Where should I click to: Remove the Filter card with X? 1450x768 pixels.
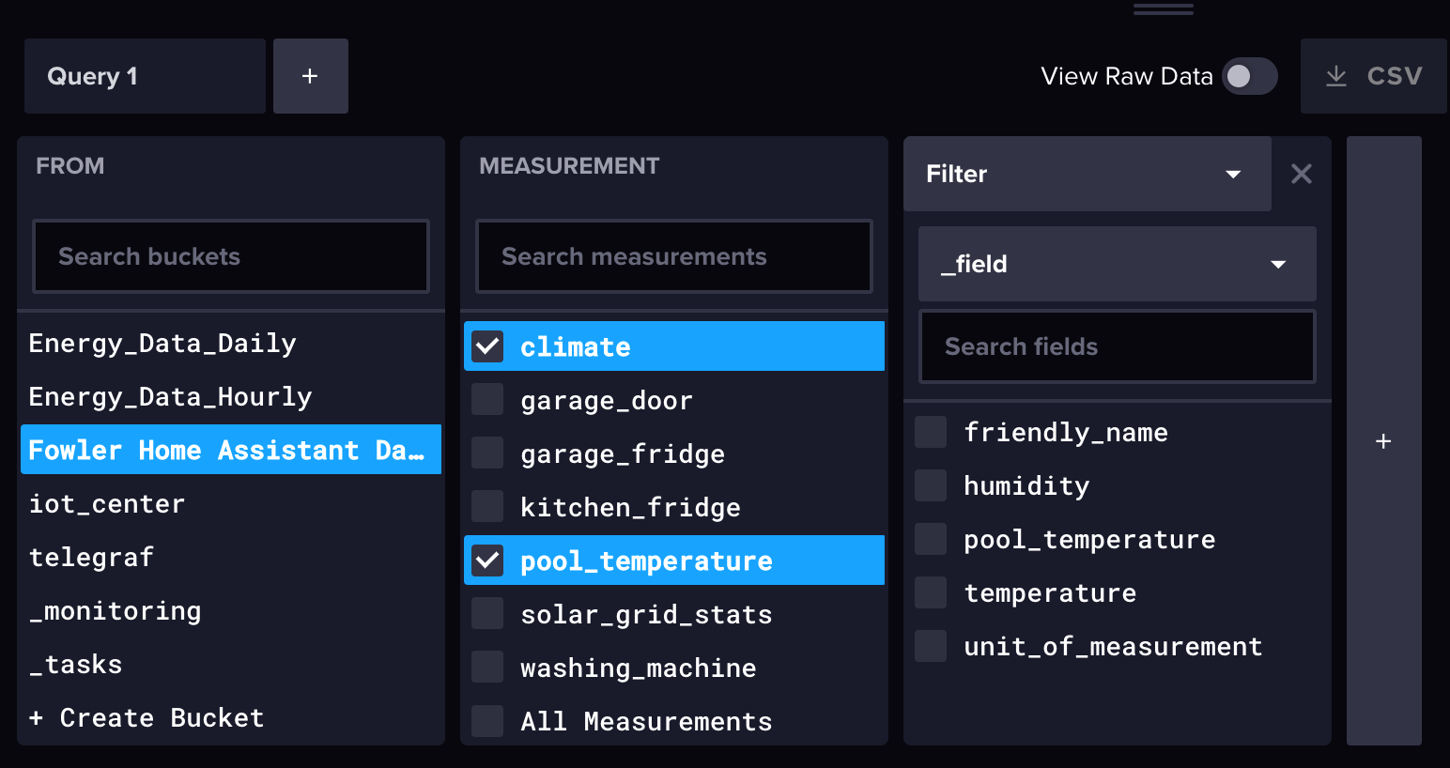click(1301, 174)
